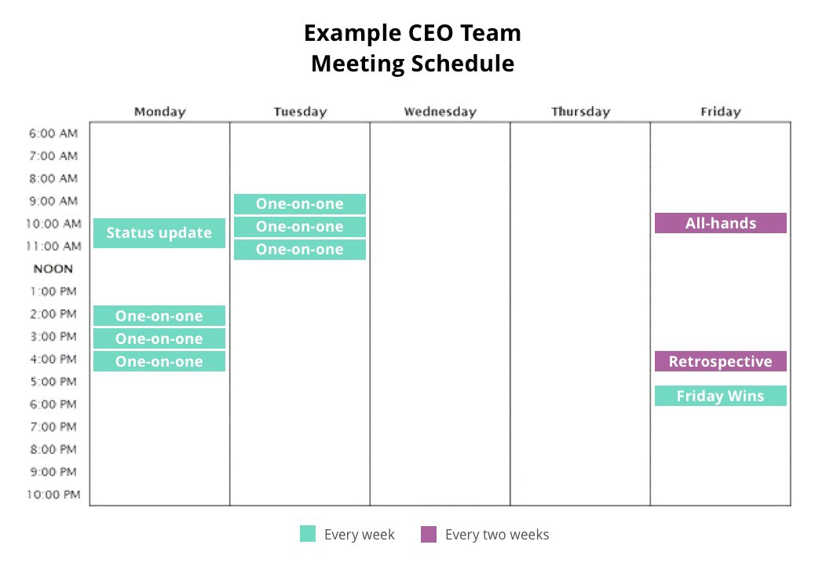The width and height of the screenshot is (826, 563).
Task: Click the Monday Status update block
Action: 159,232
